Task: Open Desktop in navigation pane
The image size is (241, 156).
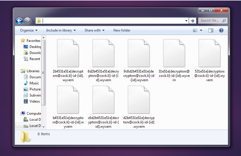Action: coord(32,47)
